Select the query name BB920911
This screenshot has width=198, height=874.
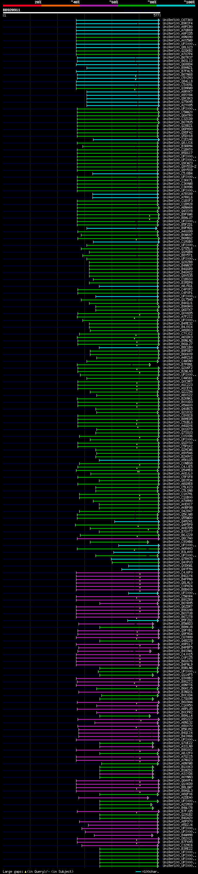[x=11, y=10]
